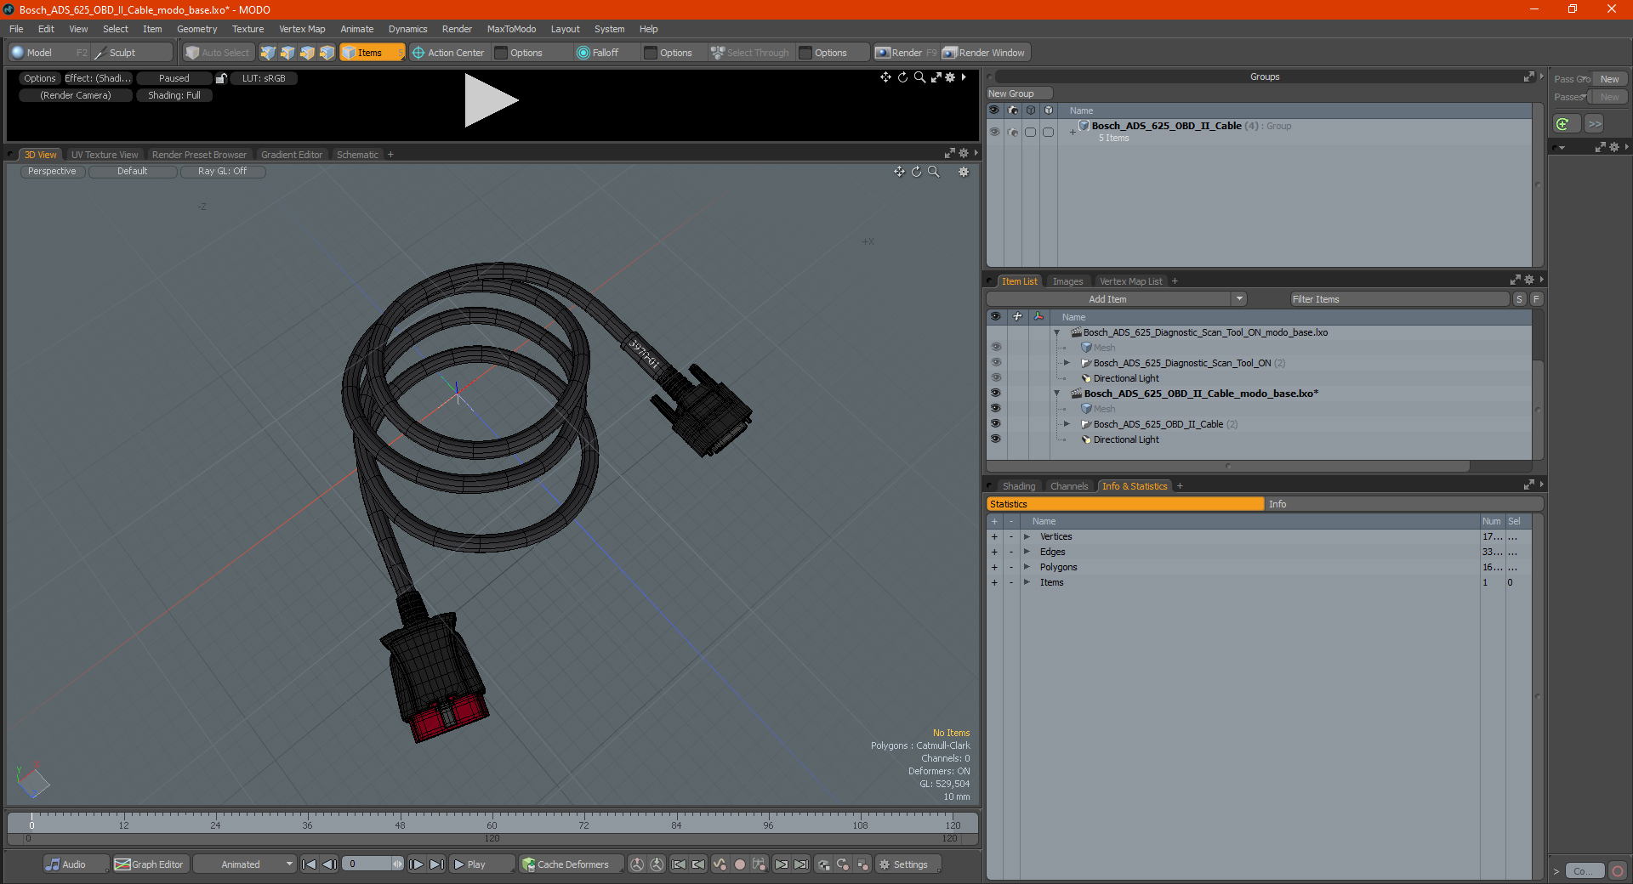Select materials selection mode cube icon
Screen dimensions: 1633x884
327,53
